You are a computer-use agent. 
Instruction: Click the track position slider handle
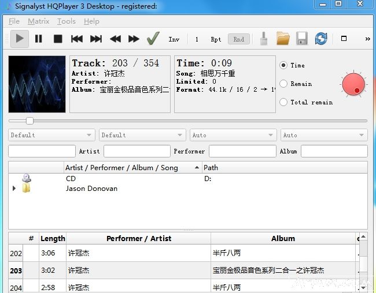coord(30,121)
